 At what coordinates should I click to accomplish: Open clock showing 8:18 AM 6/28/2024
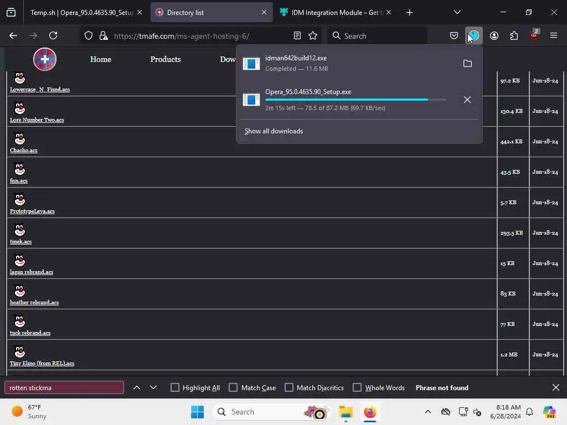click(506, 412)
